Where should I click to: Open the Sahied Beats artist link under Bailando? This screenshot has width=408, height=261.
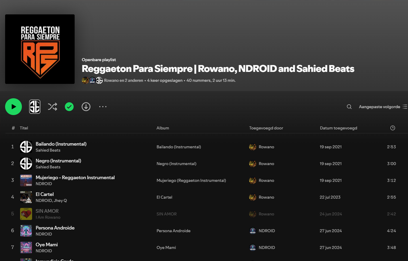48,150
